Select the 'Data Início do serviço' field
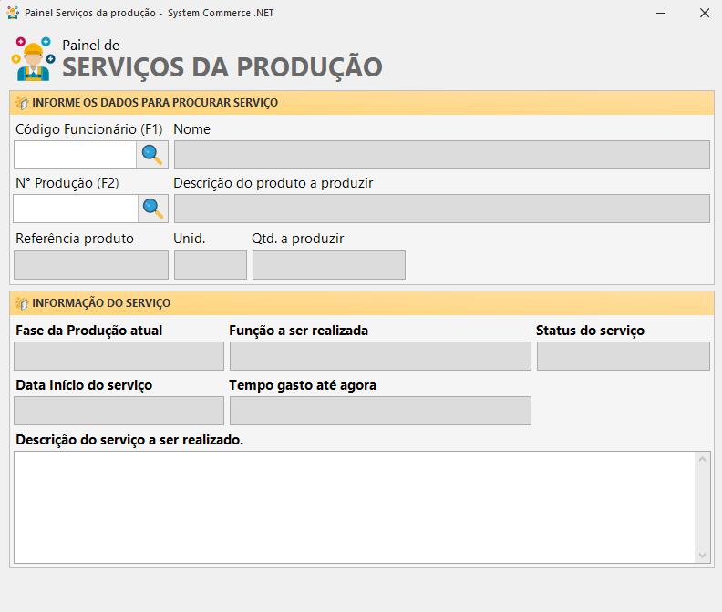722x612 pixels. pyautogui.click(x=119, y=411)
